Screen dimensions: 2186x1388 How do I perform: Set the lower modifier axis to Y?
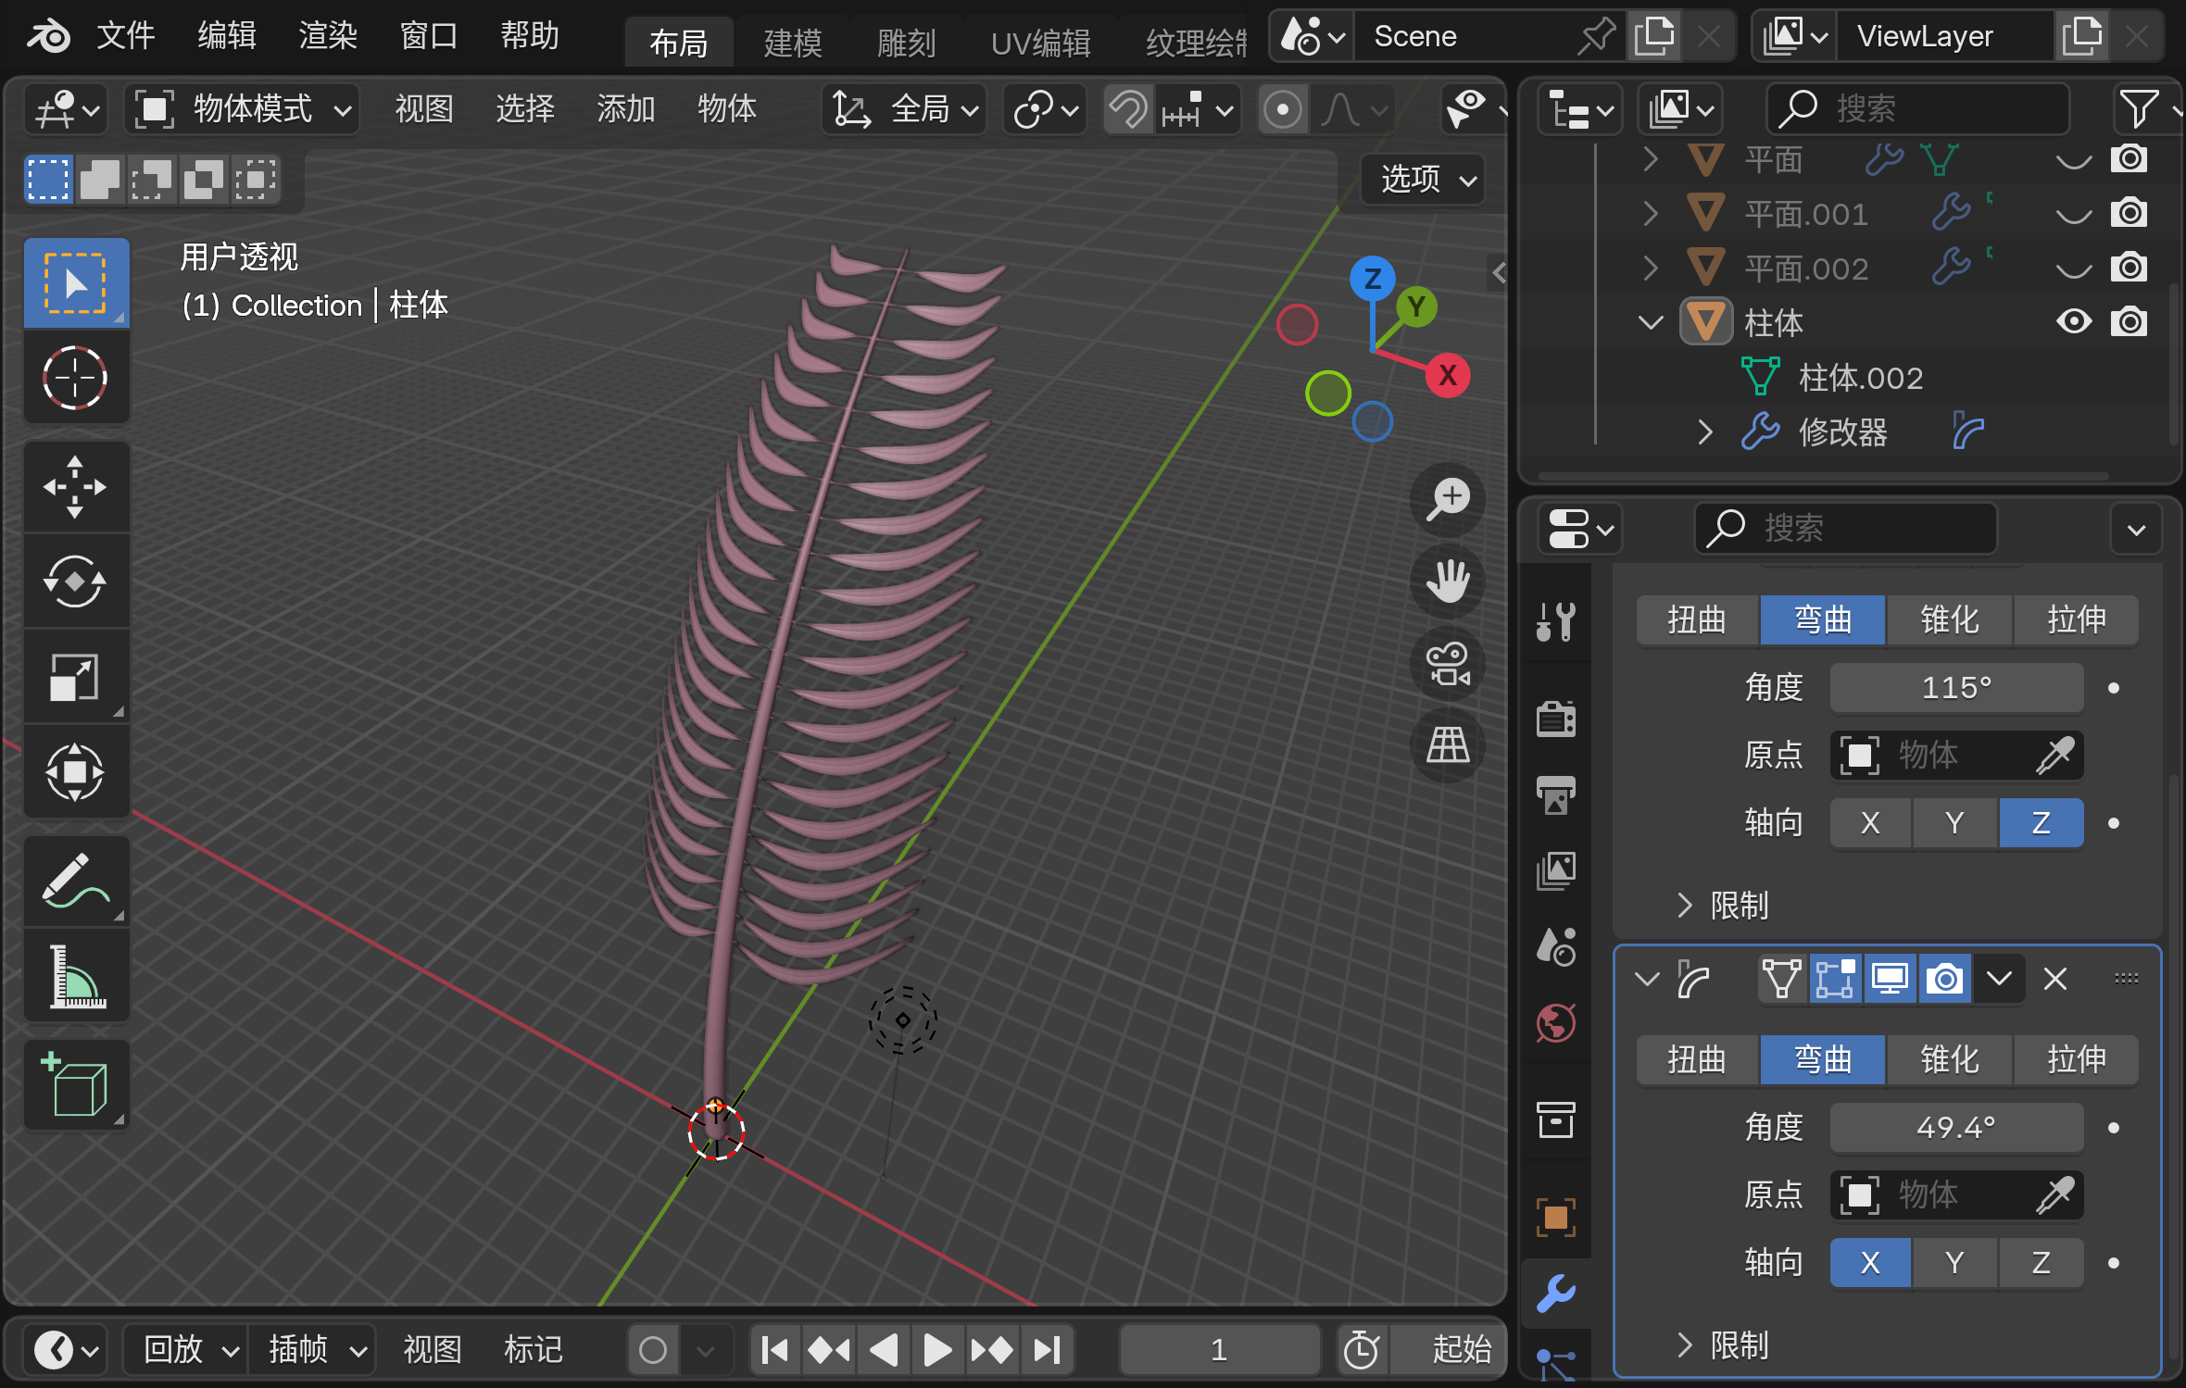tap(1954, 1263)
